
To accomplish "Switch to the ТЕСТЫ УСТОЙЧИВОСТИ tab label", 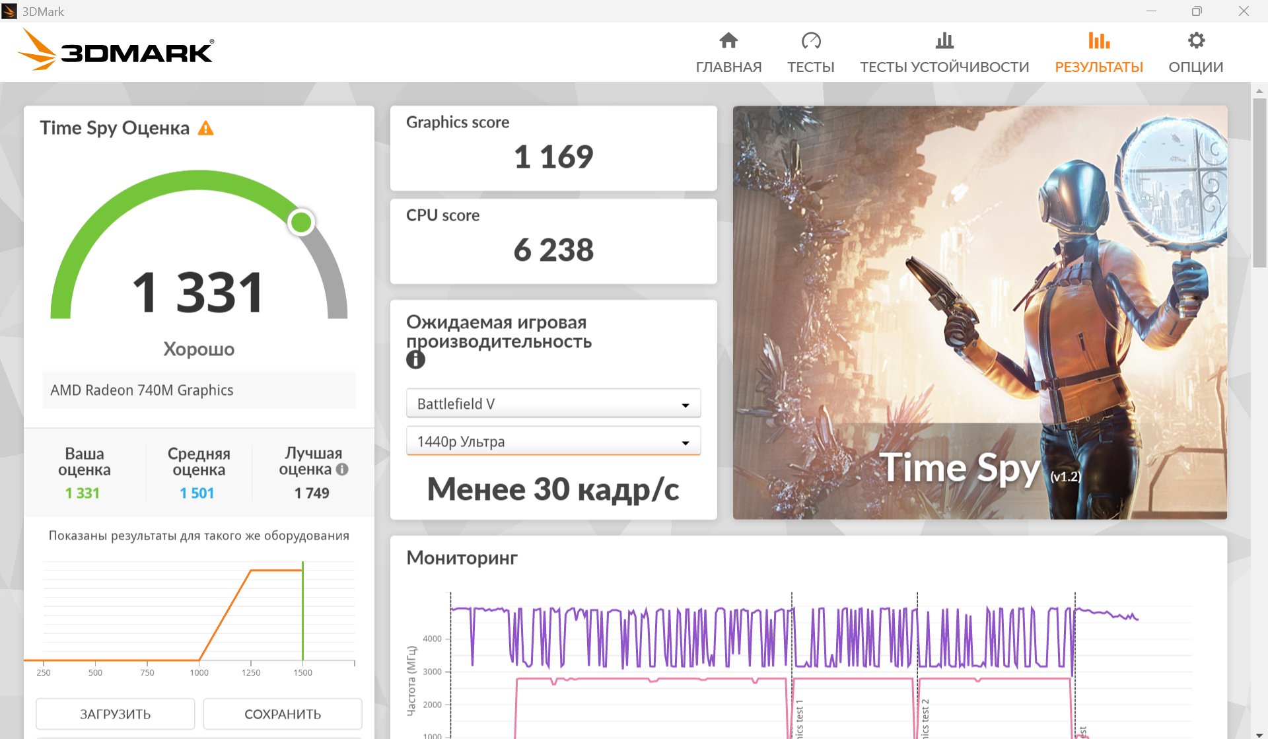I will tap(944, 67).
